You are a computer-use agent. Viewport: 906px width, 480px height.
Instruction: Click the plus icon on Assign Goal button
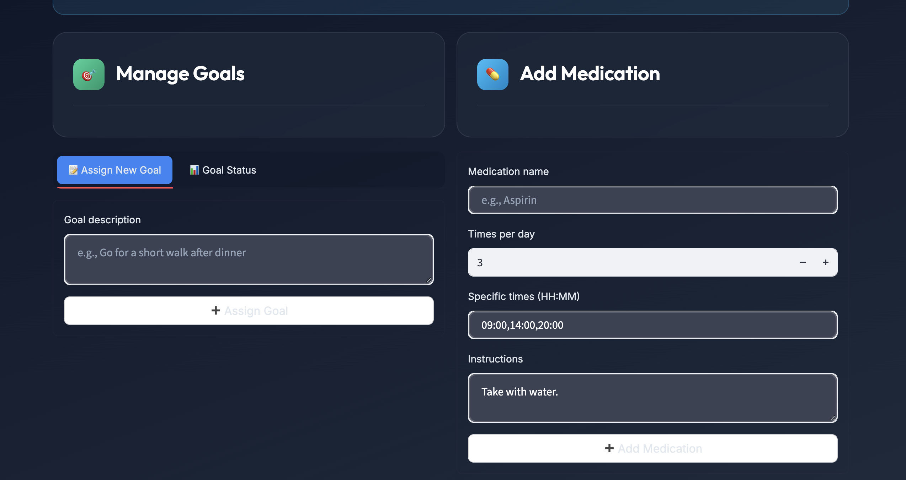[x=215, y=311]
